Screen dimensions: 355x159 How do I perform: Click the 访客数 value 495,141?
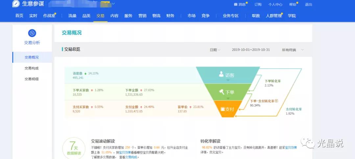tap(78, 78)
